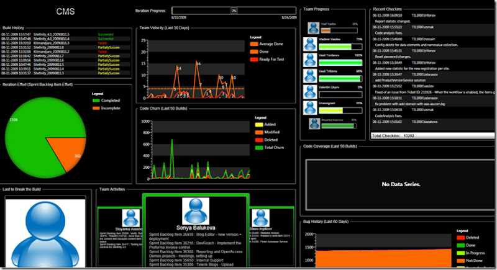
Task: Select failed build Kilimandjaro_20090811.2
Action: (x=65, y=52)
